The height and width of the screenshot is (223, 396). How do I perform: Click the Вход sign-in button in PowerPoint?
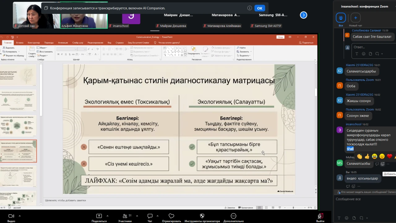[280, 37]
